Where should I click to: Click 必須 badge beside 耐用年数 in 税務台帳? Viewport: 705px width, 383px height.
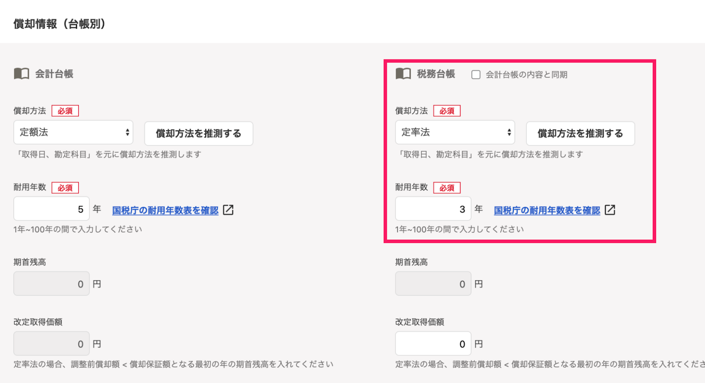click(447, 188)
